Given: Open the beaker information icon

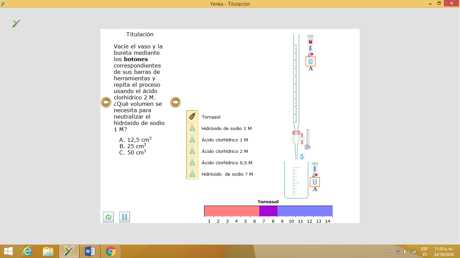Looking at the screenshot, I should [315, 169].
